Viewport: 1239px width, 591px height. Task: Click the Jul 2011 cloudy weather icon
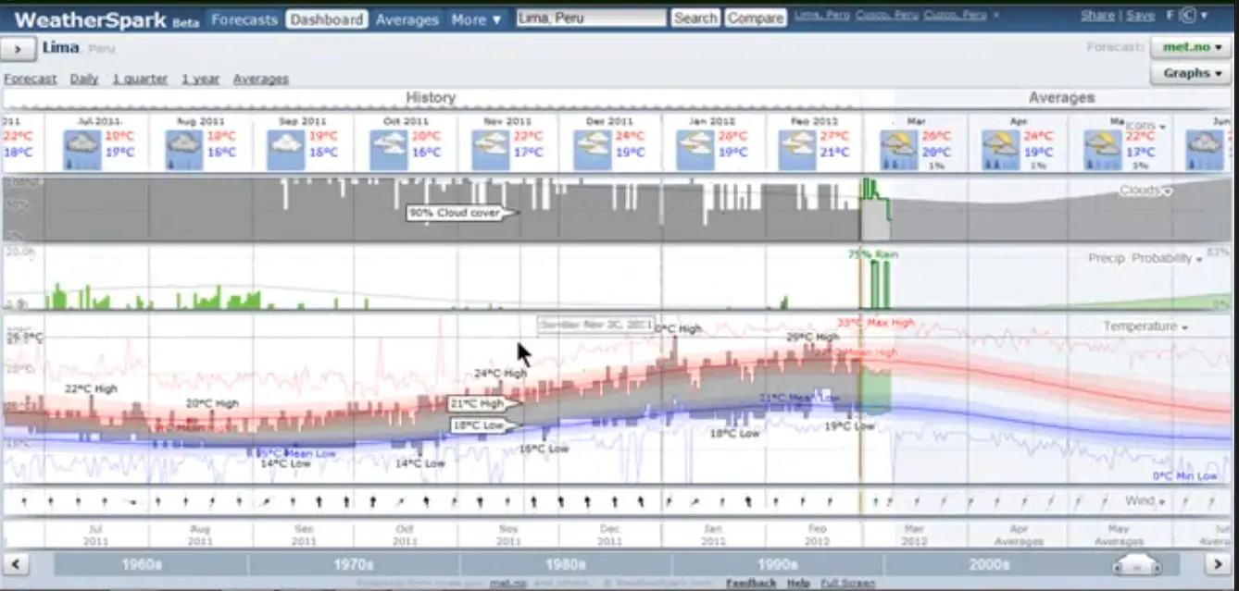[81, 150]
